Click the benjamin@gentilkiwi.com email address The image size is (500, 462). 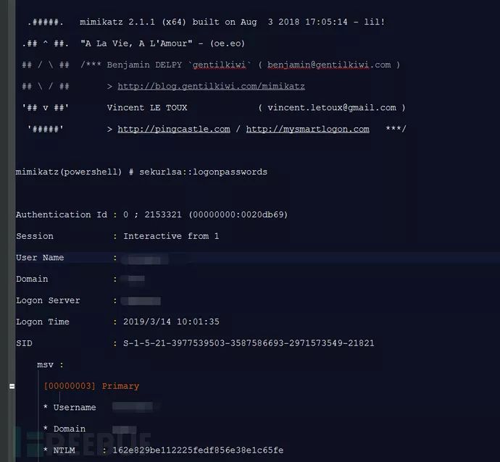pos(329,65)
